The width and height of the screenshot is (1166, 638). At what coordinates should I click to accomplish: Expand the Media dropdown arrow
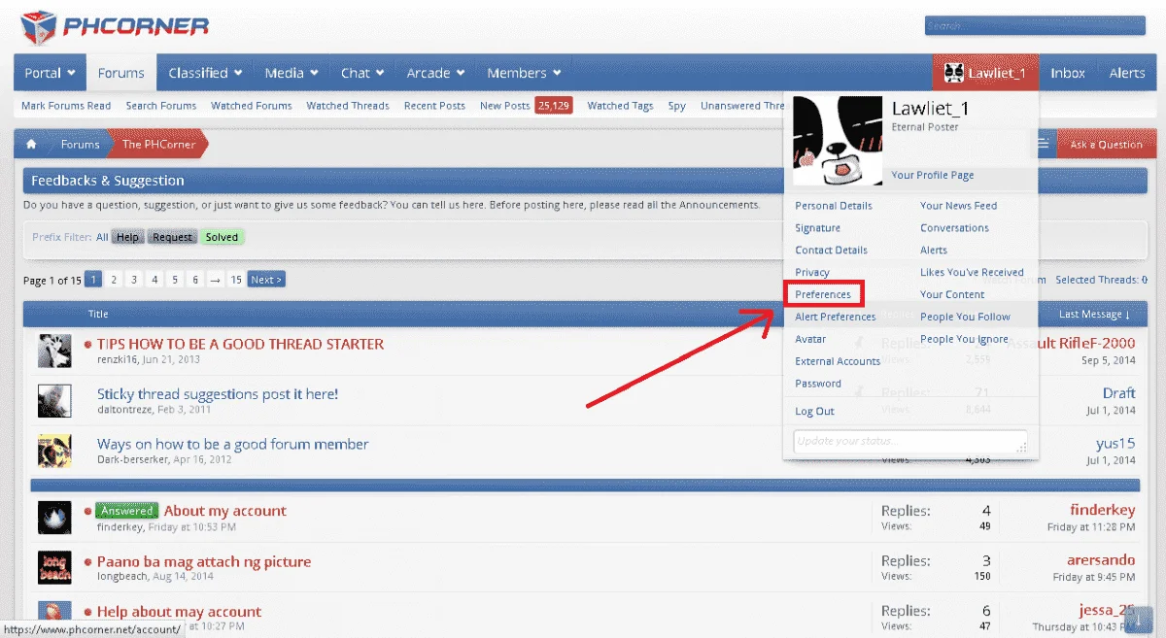(314, 73)
